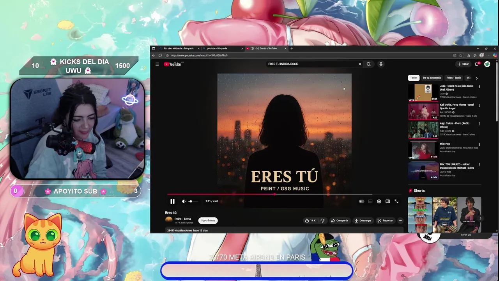This screenshot has height=281, width=499.
Task: Go to YouTube home via logo
Action: click(x=172, y=64)
